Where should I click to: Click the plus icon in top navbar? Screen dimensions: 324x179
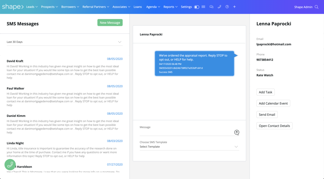tap(235, 7)
